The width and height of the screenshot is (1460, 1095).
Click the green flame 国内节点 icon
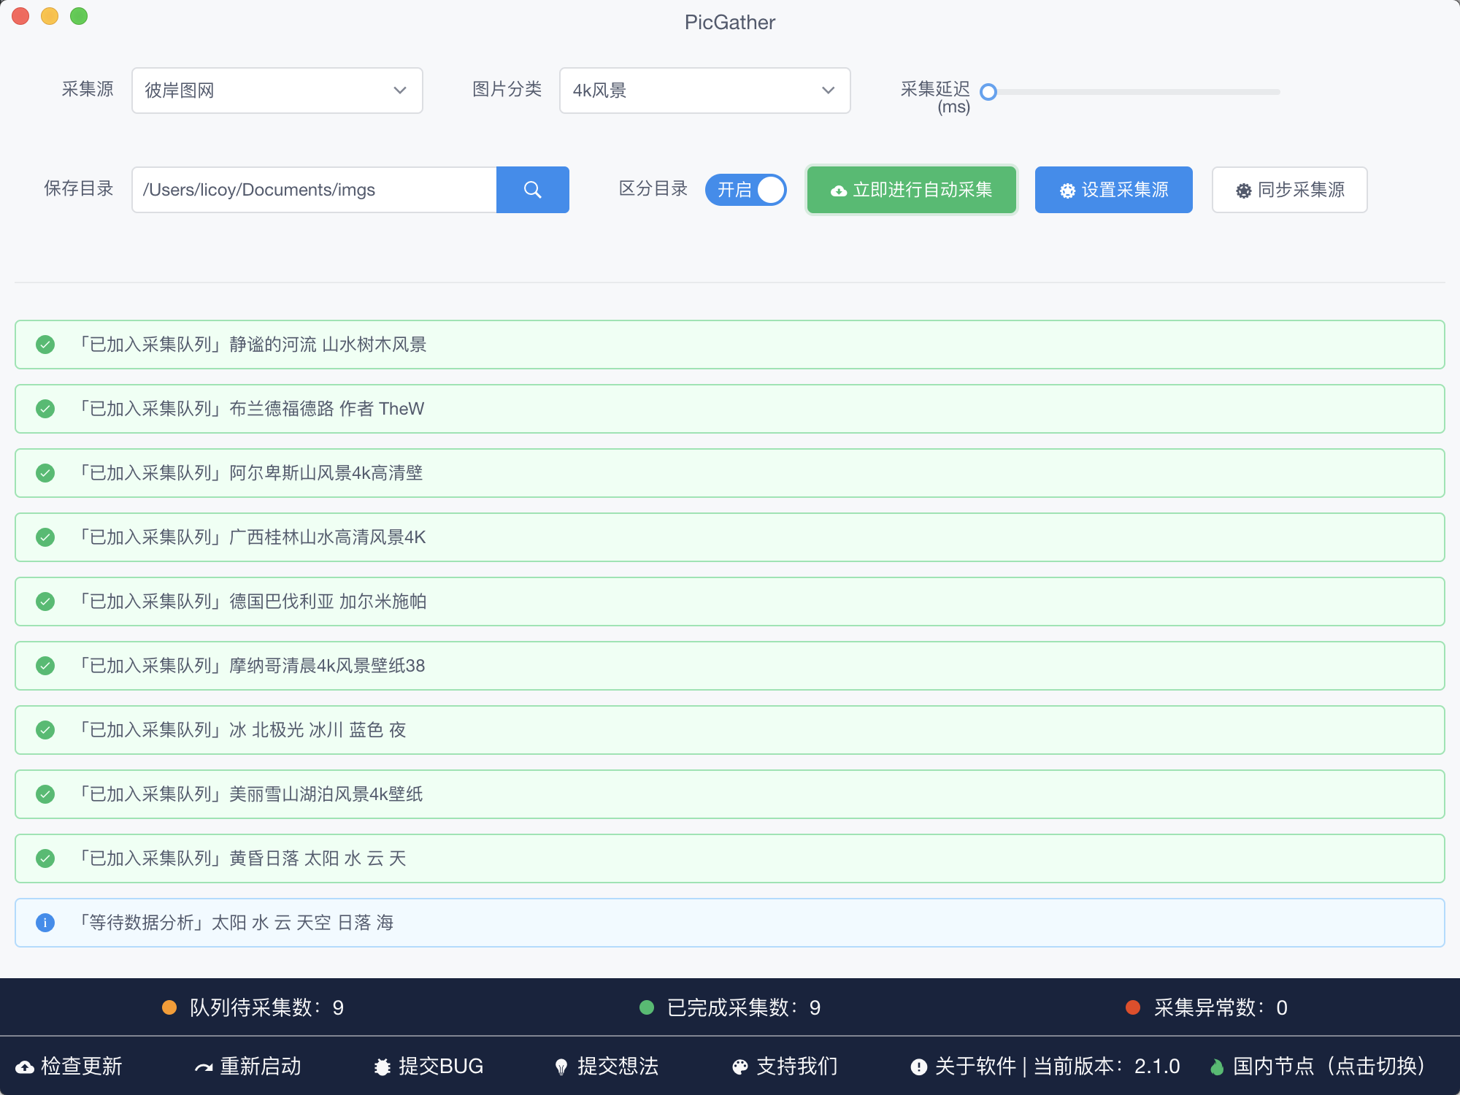pos(1216,1067)
